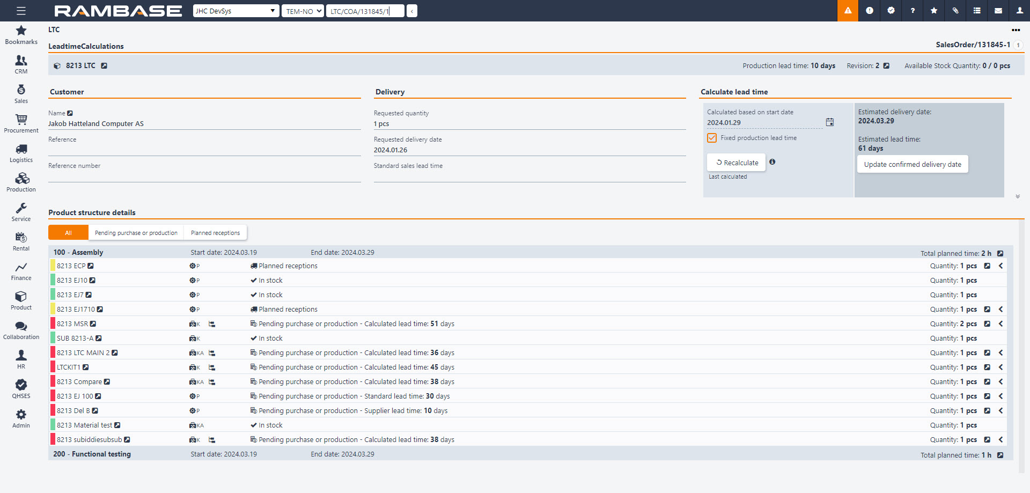Open the three-dot options menu

point(1016,30)
